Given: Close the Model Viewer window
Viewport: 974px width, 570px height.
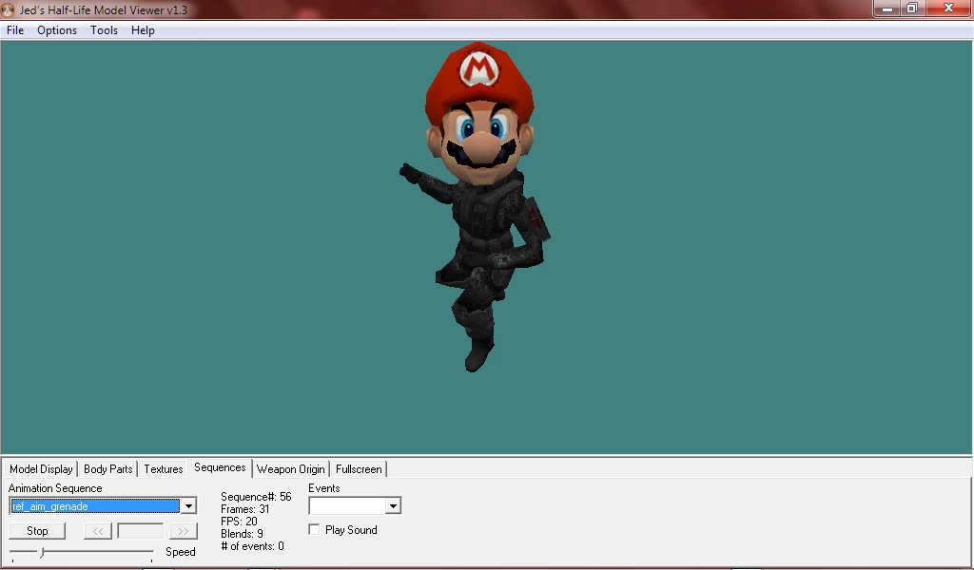Looking at the screenshot, I should (x=948, y=9).
